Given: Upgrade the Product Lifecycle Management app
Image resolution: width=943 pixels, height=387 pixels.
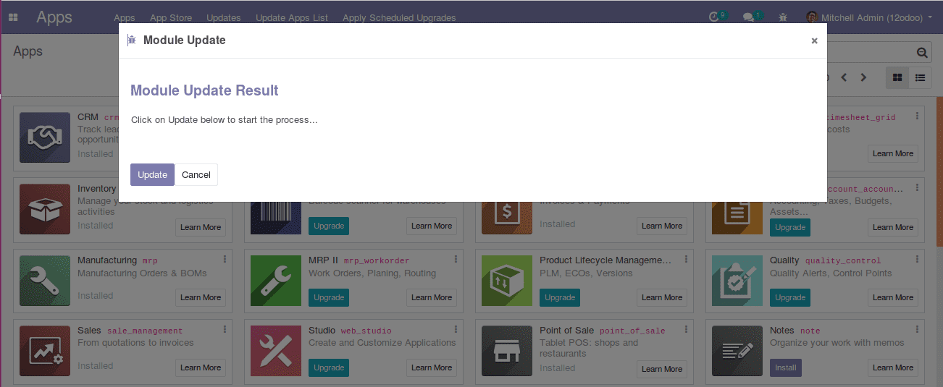Looking at the screenshot, I should coord(560,297).
